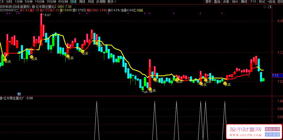Viewport: 283px width, 140px height.
Task: Switch to 周线 weekly view
Action: (x=82, y=2)
